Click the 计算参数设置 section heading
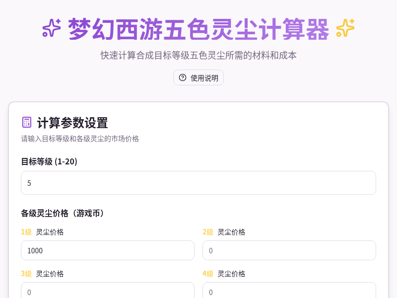The height and width of the screenshot is (298, 397). coord(72,123)
